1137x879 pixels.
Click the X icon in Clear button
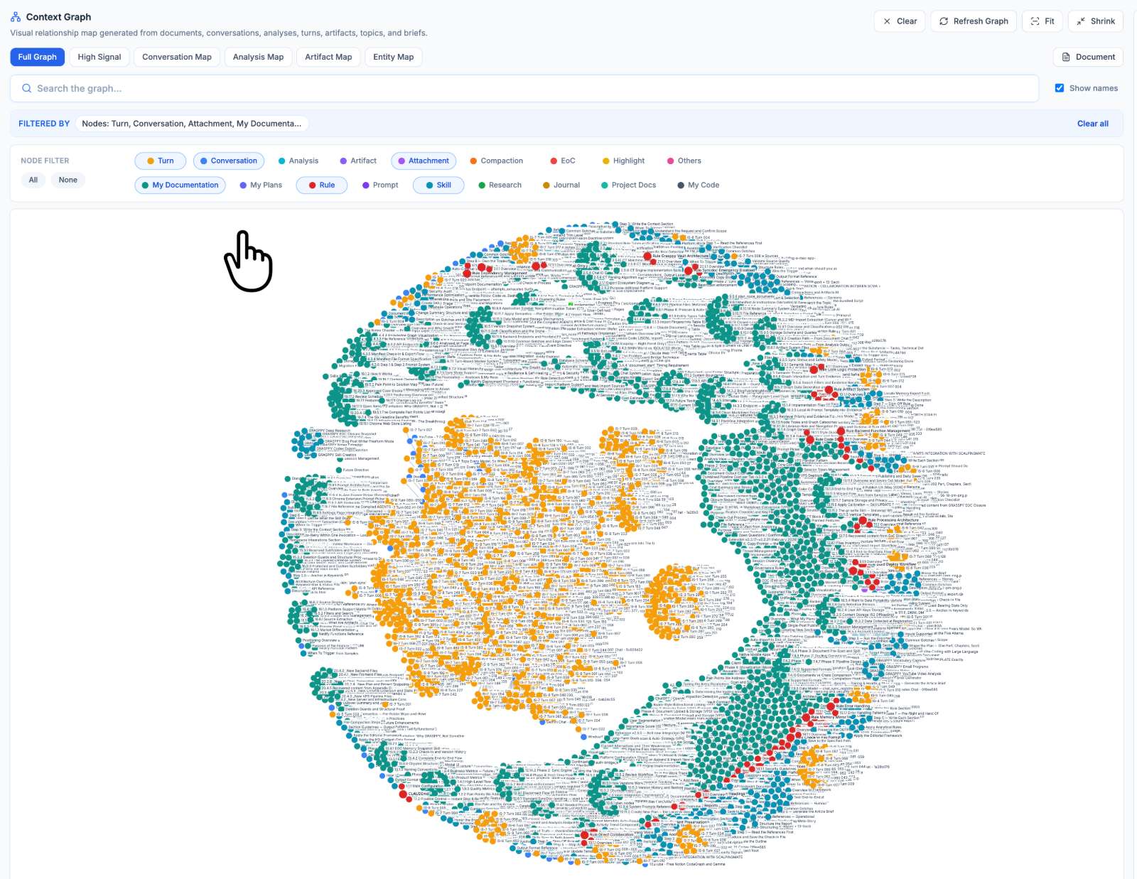coord(887,21)
